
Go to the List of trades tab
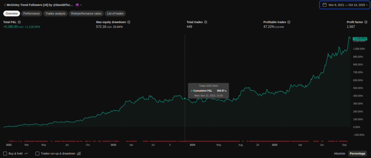point(115,13)
